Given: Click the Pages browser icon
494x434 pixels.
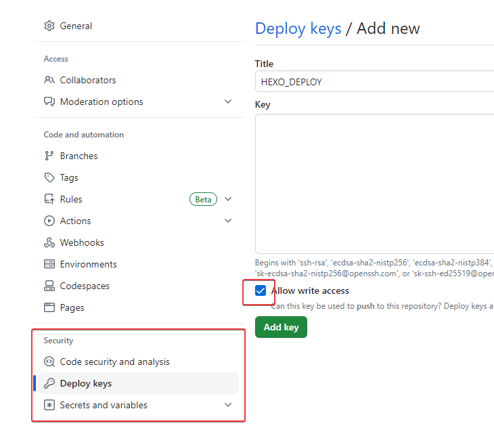Looking at the screenshot, I should tap(49, 307).
